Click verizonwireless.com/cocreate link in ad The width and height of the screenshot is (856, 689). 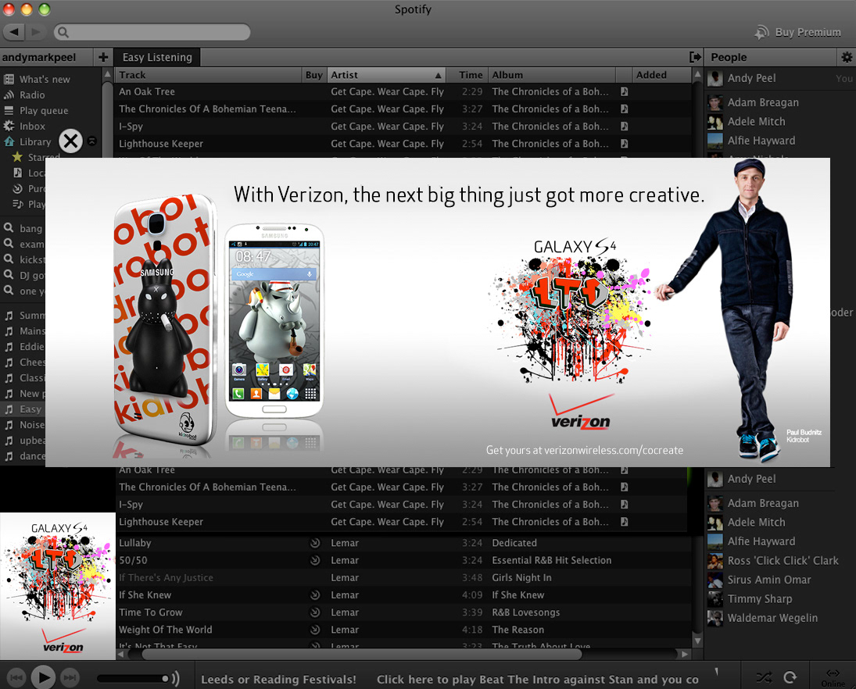614,450
